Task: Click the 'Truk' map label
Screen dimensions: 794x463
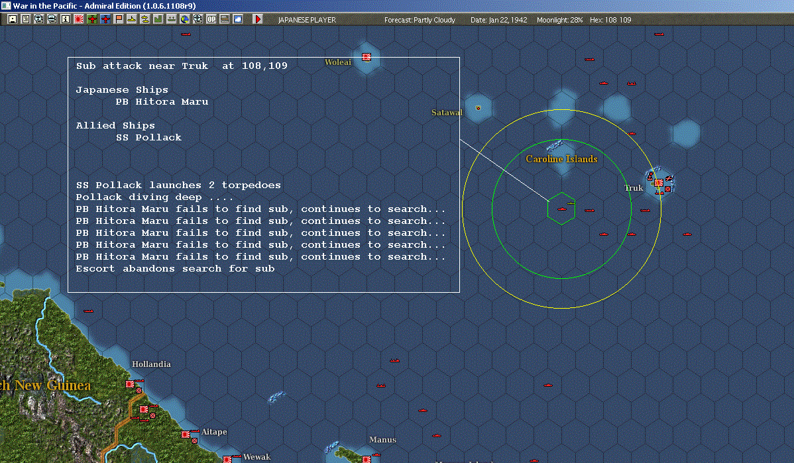Action: (634, 187)
